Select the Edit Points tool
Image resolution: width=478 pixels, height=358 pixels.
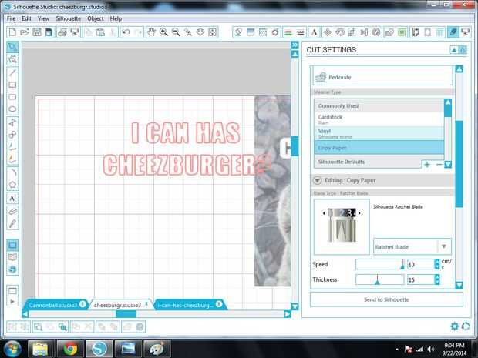pos(12,59)
